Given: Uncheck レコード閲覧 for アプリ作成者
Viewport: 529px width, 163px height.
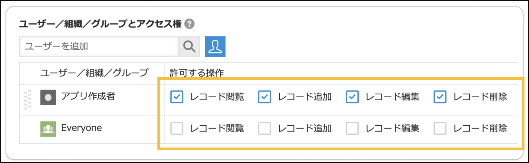Looking at the screenshot, I should pyautogui.click(x=177, y=97).
